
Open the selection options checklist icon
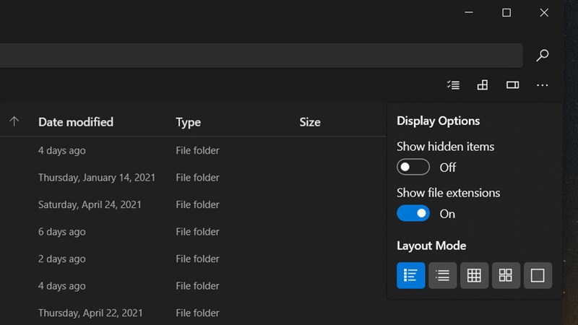coord(453,85)
